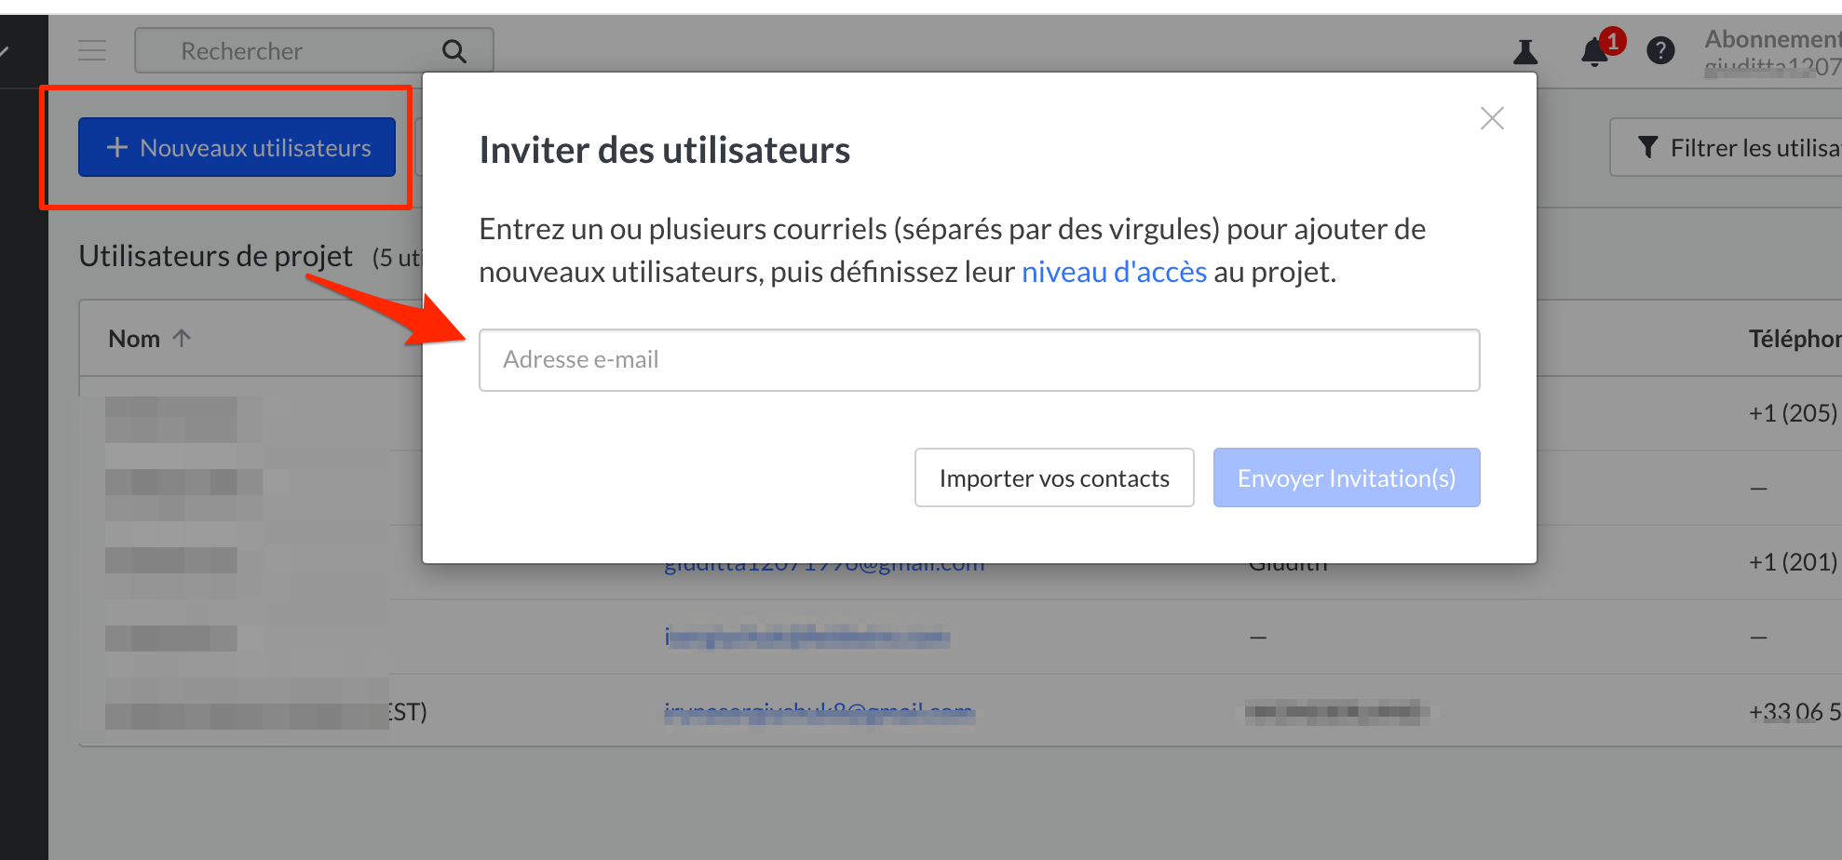Viewport: 1842px width, 860px height.
Task: Sort by the Téléphone column header
Action: pos(1793,339)
